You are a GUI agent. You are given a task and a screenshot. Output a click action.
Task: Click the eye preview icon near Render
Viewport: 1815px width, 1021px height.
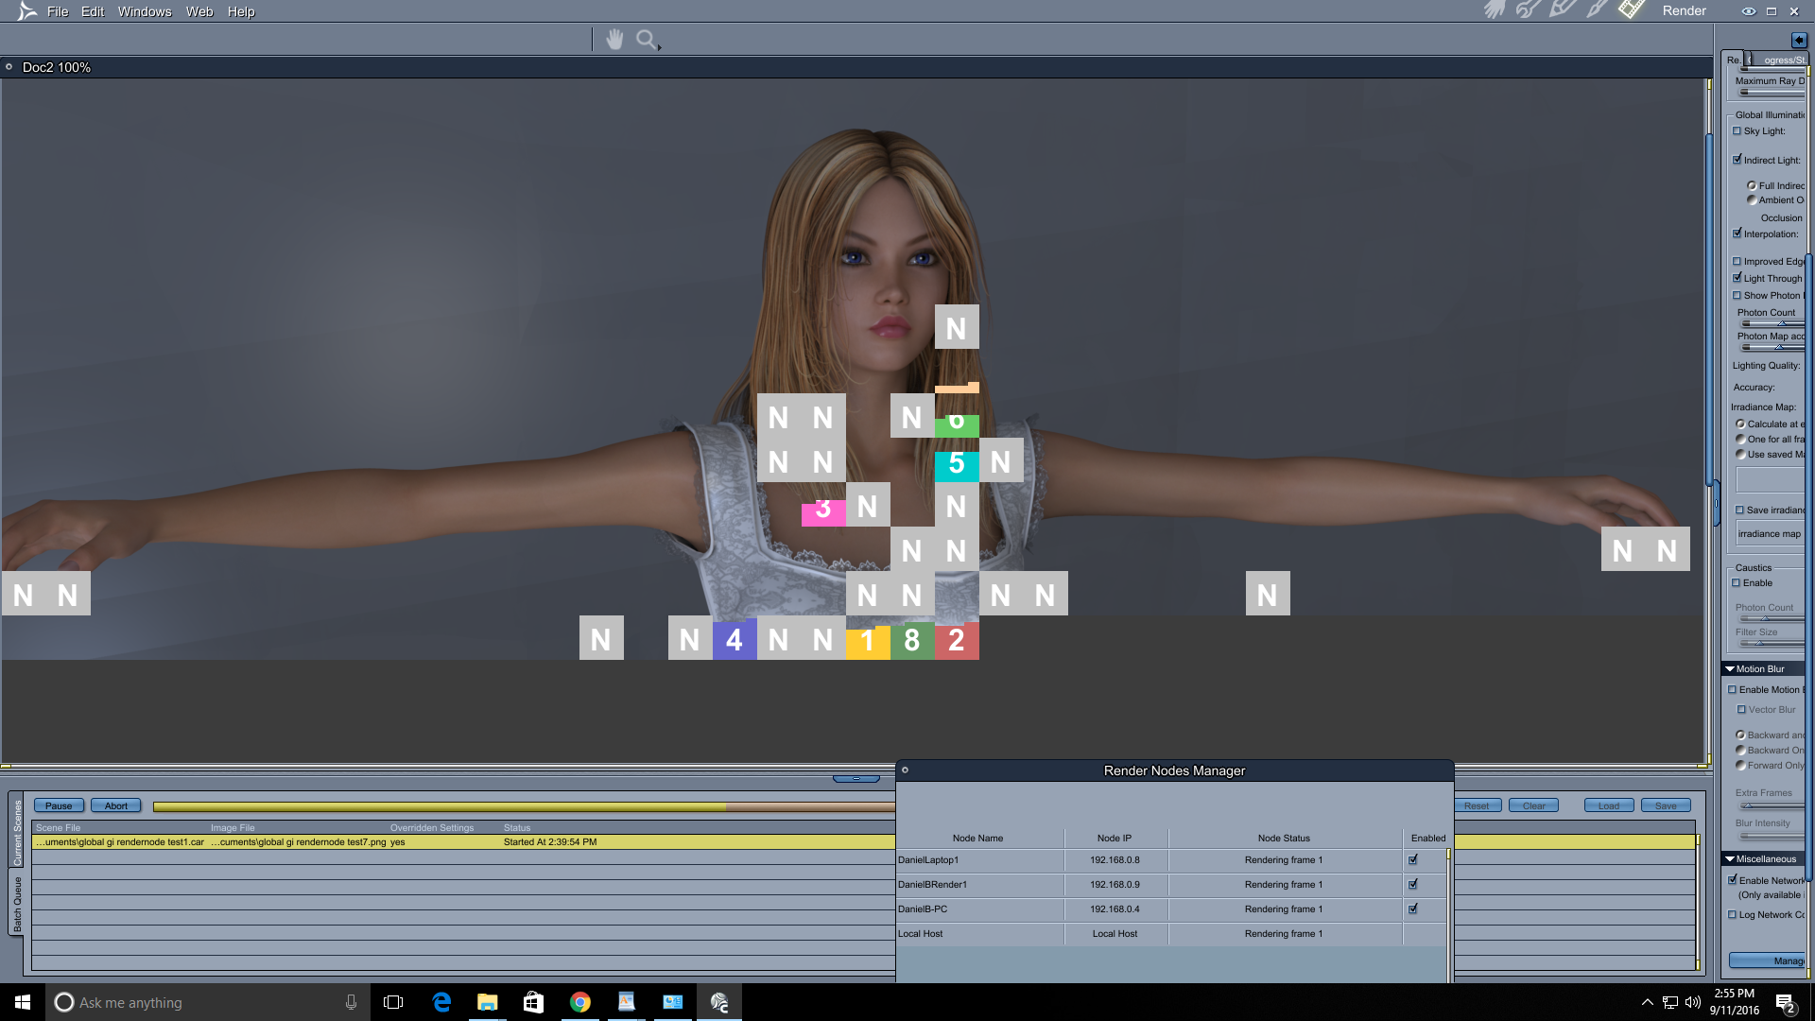tap(1748, 11)
